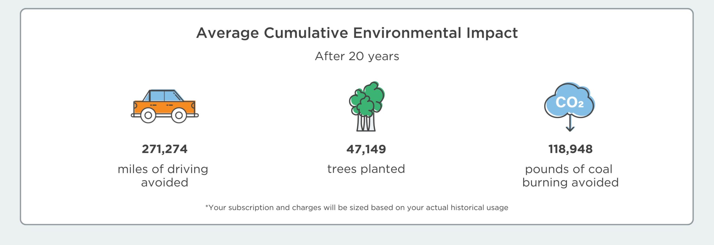This screenshot has height=245, width=714.
Task: Click the word "Cumulative" in the heading
Action: [x=306, y=33]
